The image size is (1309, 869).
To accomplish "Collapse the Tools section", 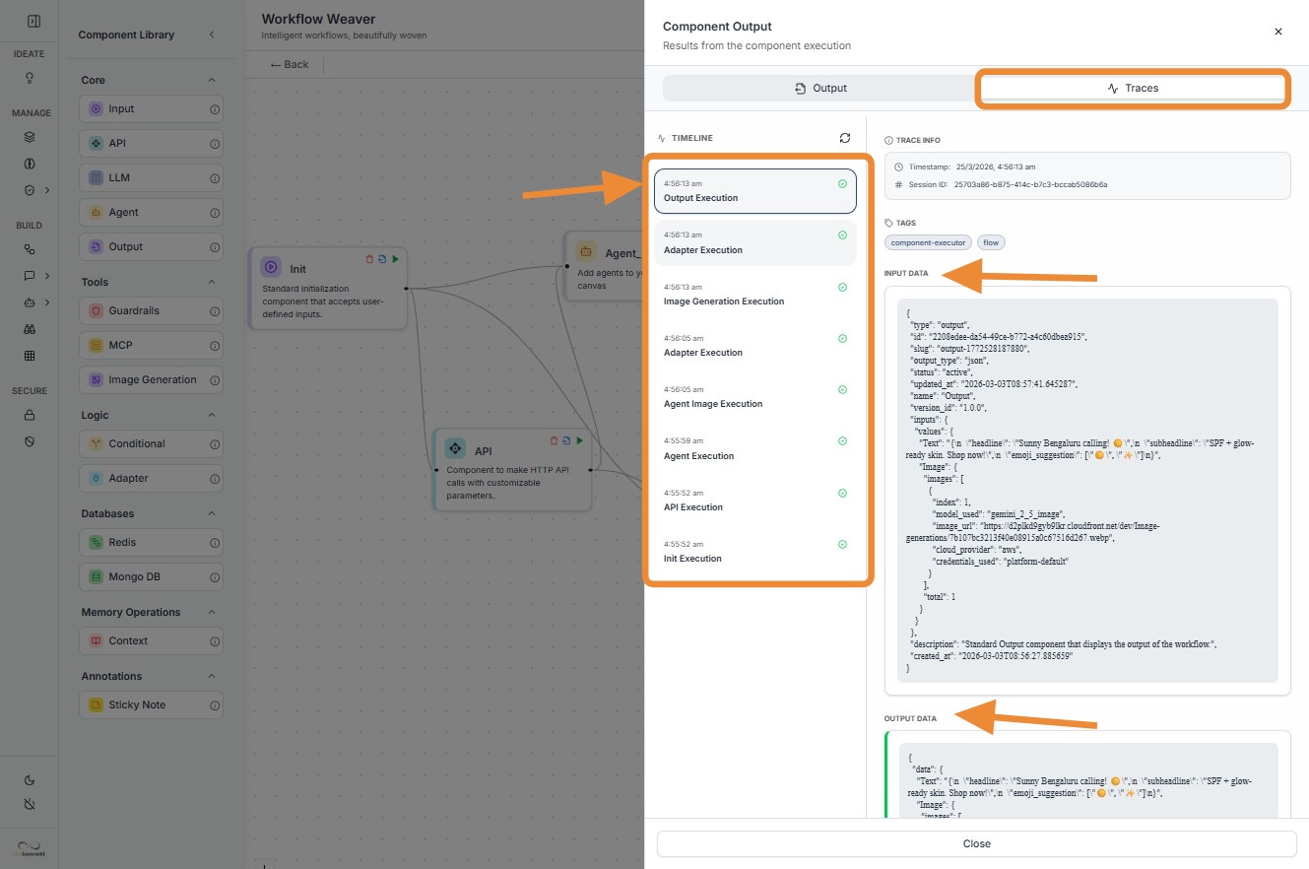I will pyautogui.click(x=212, y=282).
